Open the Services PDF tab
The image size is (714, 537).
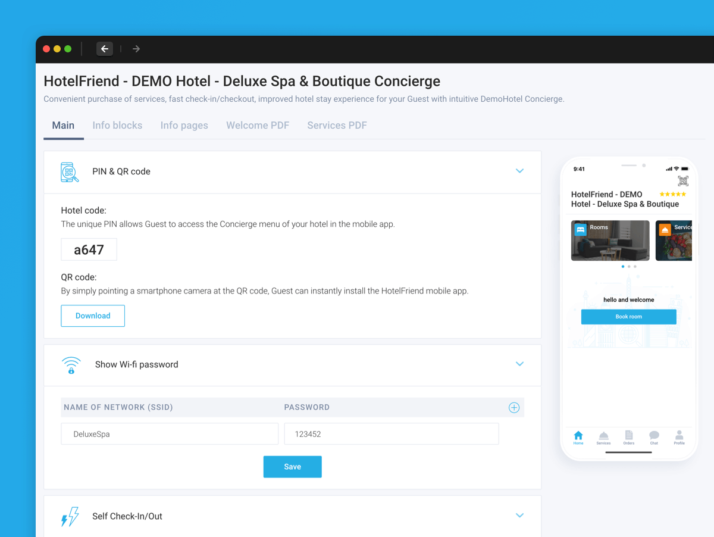(337, 126)
